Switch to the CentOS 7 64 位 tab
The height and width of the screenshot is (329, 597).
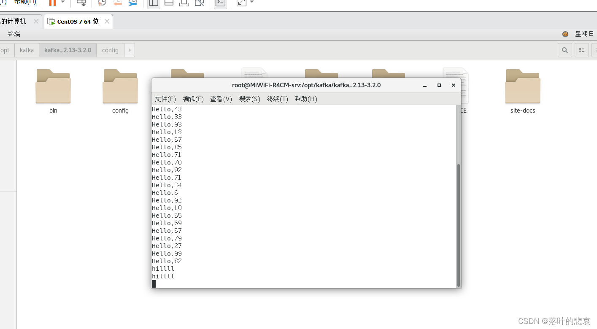78,22
